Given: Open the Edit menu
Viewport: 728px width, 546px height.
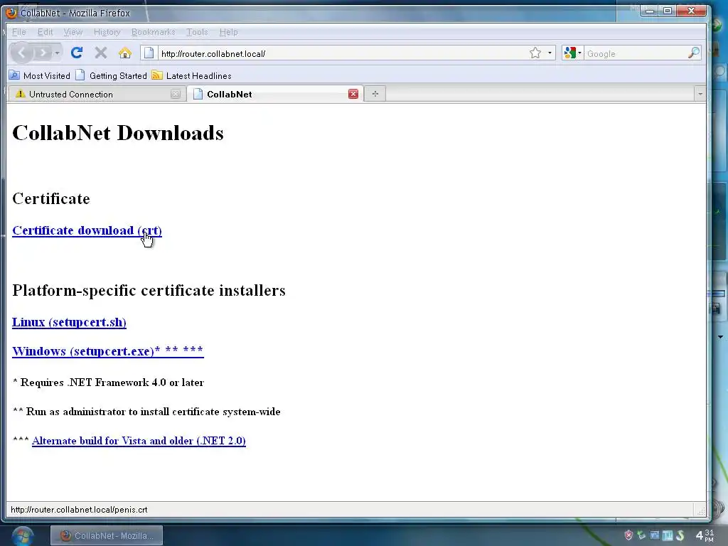Looking at the screenshot, I should click(45, 32).
